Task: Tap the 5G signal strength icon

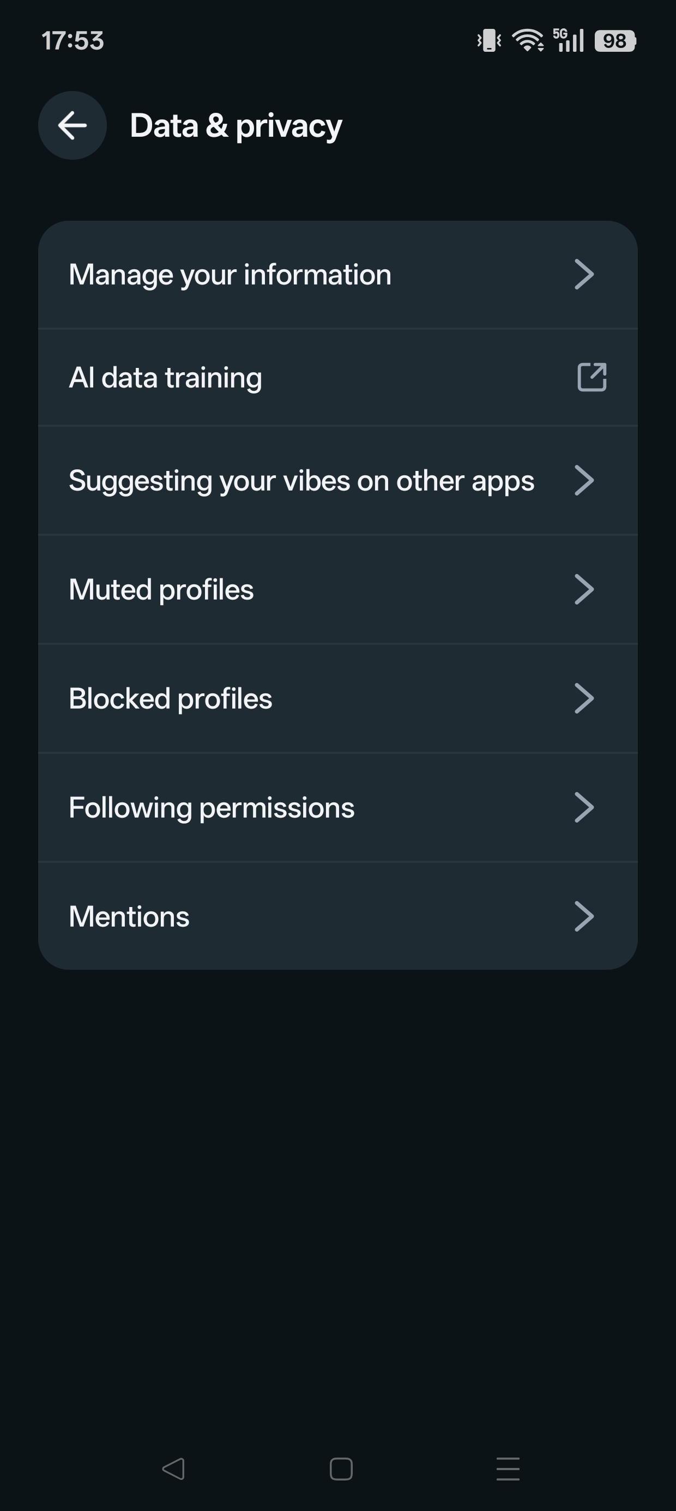Action: tap(569, 40)
